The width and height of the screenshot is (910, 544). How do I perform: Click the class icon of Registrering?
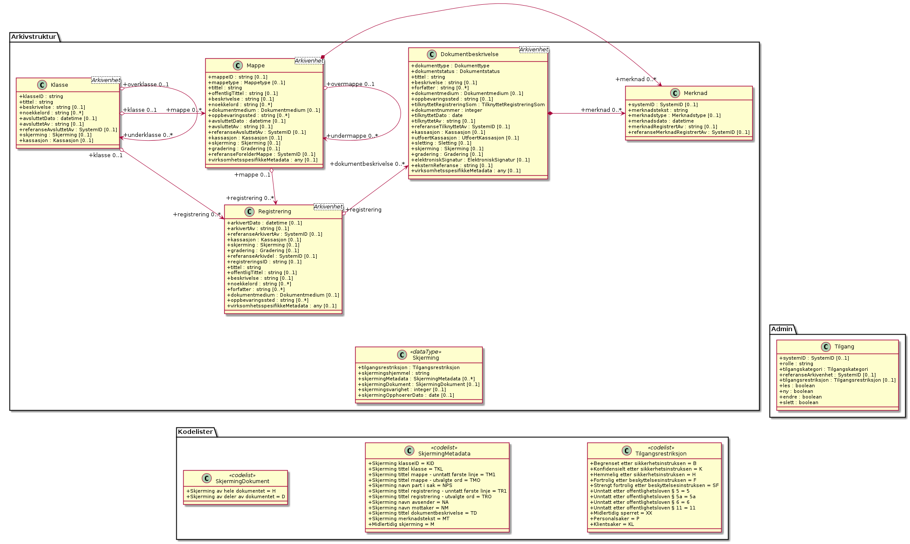(x=249, y=212)
